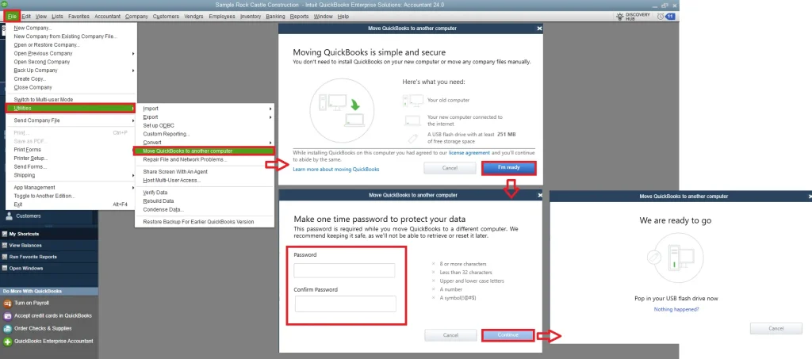Click the Customers icon in sidebar
The width and height of the screenshot is (812, 359).
click(10, 216)
